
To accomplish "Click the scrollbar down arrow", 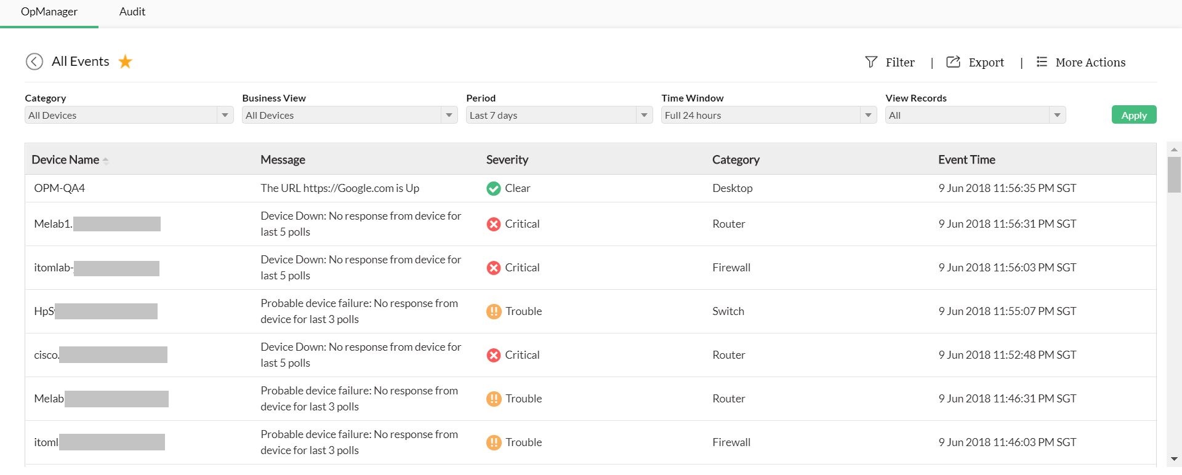I will 1174,459.
